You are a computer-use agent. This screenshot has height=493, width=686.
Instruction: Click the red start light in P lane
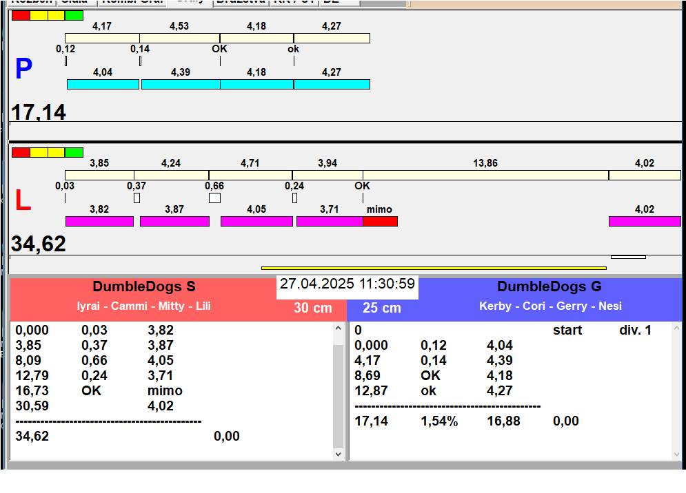click(21, 15)
